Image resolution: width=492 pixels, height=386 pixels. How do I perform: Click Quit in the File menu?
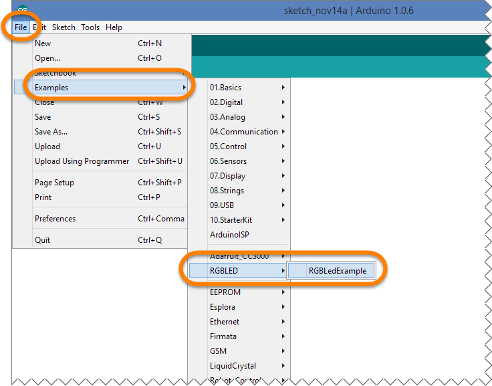101,240
